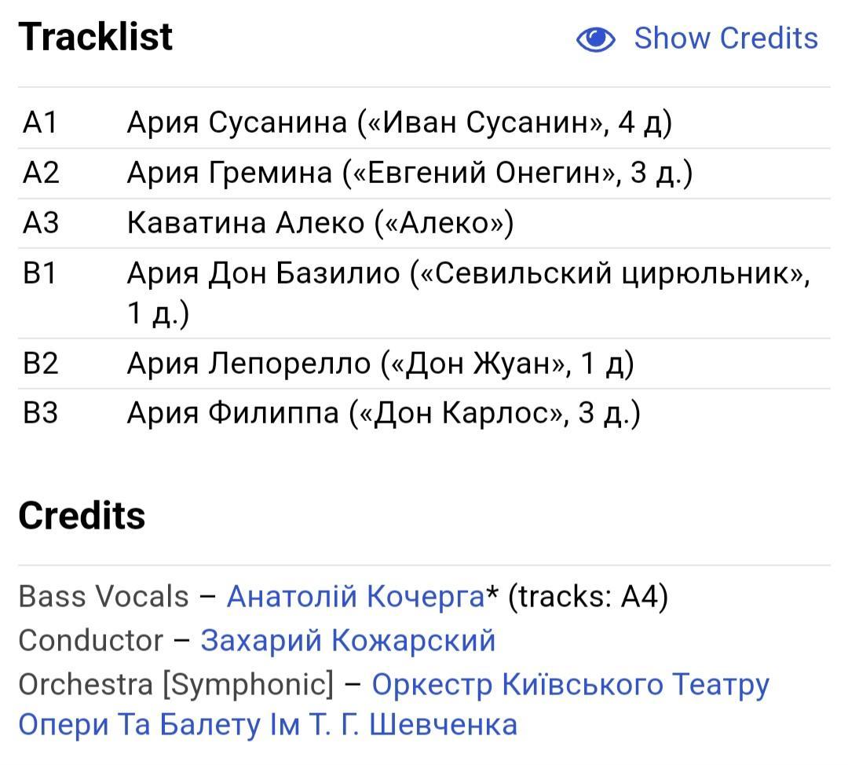848x765 pixels.
Task: Select track A3 Каватина Алеко
Action: tap(424, 223)
